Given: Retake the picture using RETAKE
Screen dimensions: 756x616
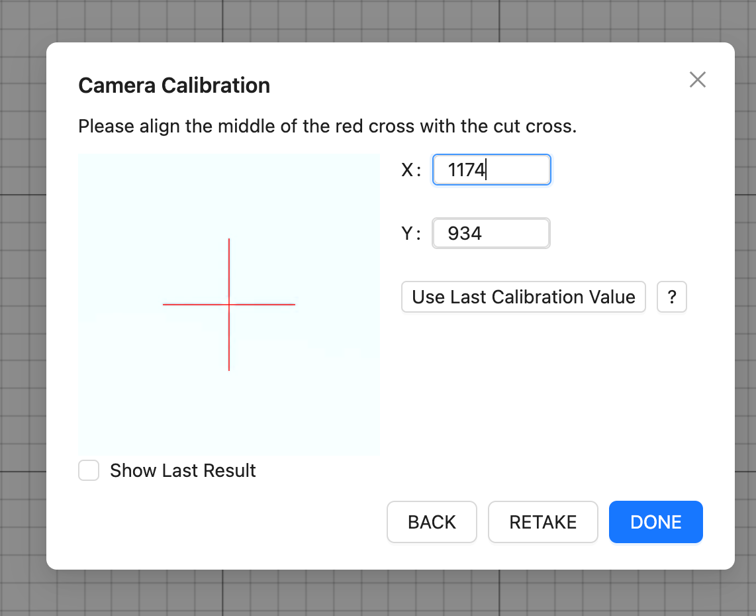Looking at the screenshot, I should click(x=543, y=522).
